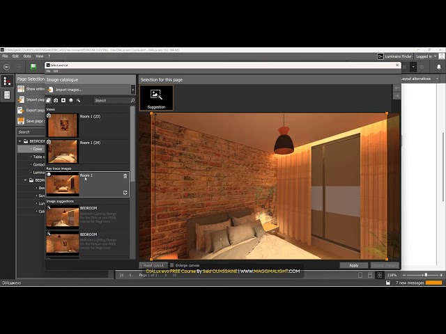Switch to single page view icon

point(360,275)
